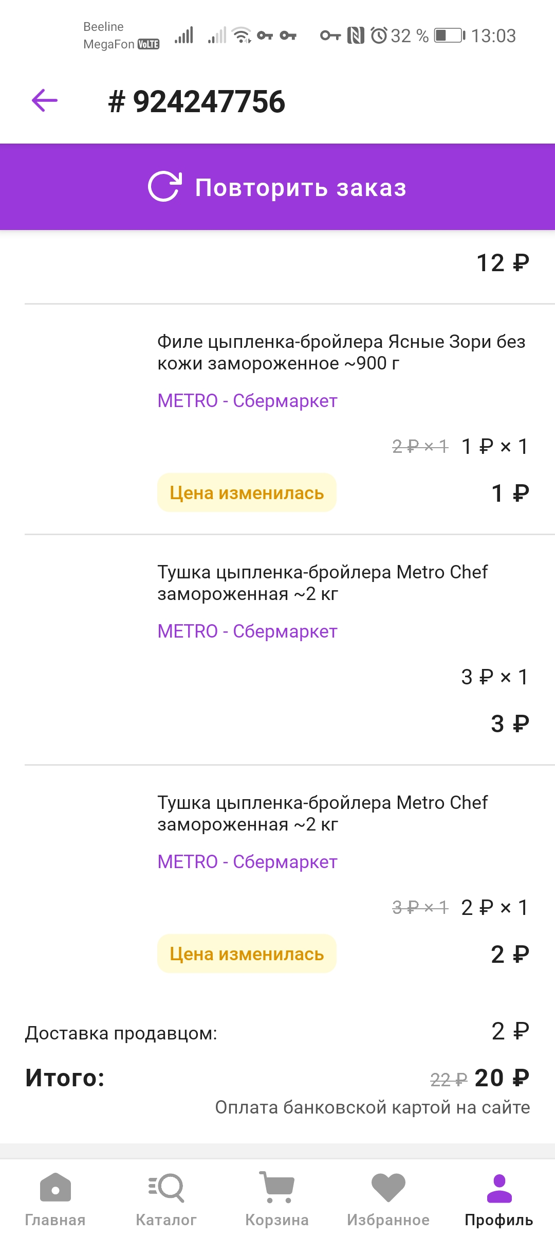Tap the battery status bar icon

[450, 36]
